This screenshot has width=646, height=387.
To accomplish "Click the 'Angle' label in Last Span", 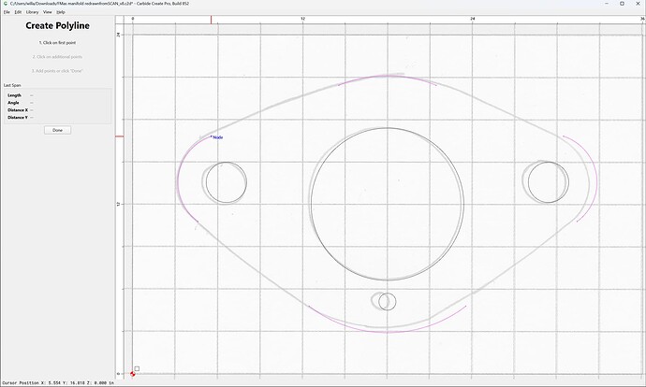I will pyautogui.click(x=13, y=103).
